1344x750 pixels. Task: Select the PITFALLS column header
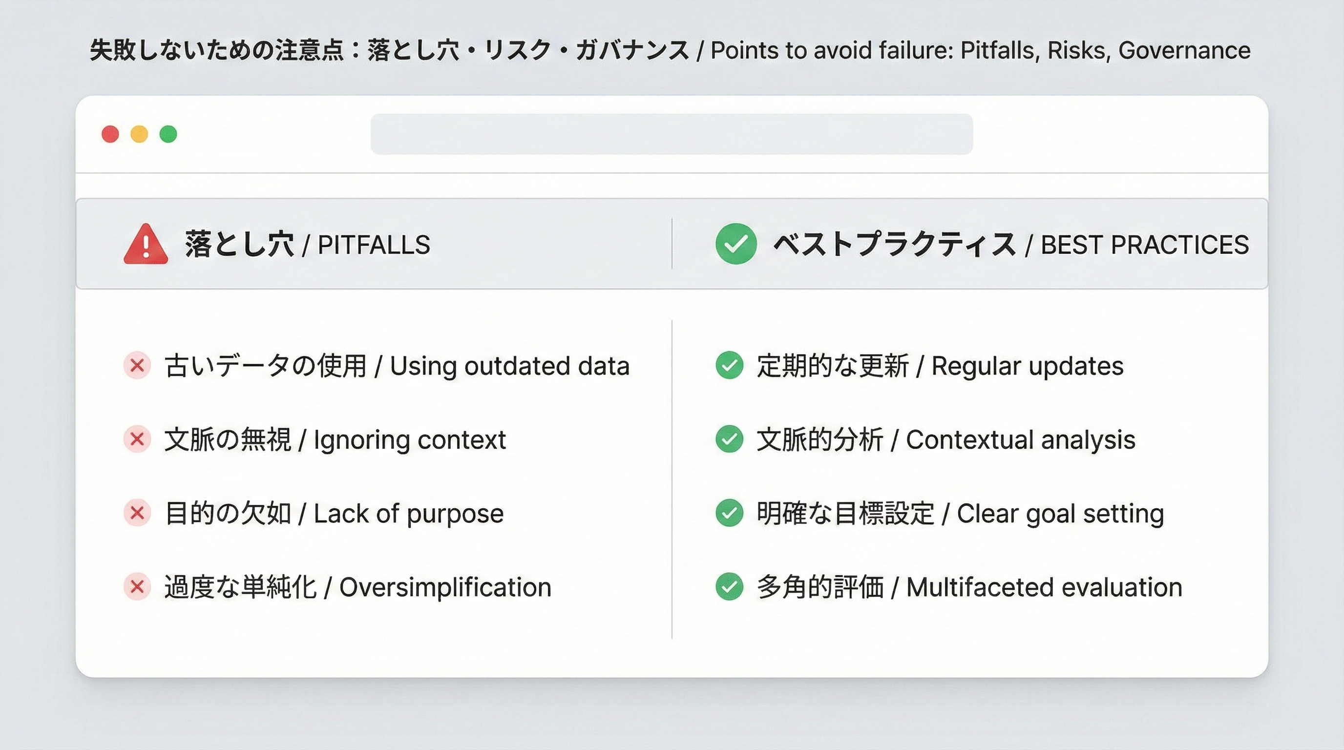click(x=307, y=245)
